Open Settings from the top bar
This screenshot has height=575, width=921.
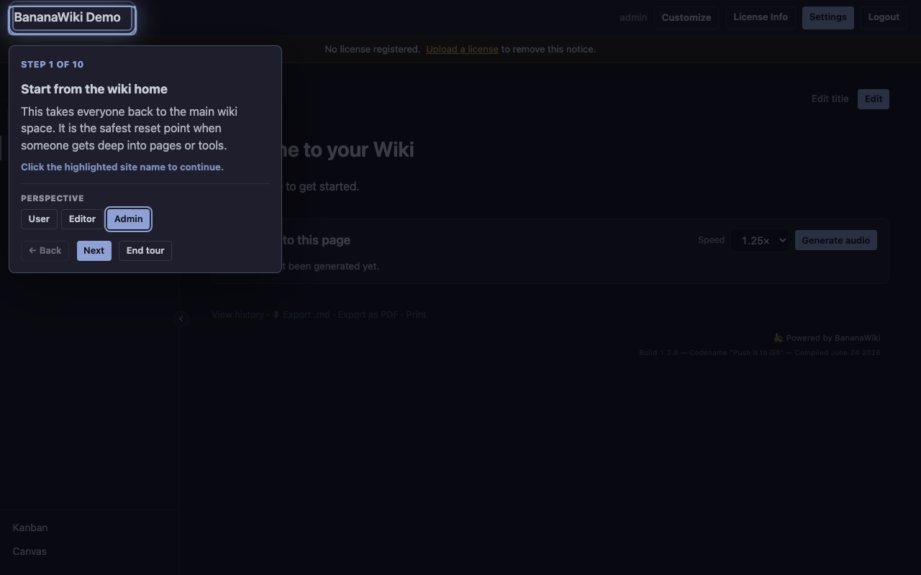tap(827, 17)
